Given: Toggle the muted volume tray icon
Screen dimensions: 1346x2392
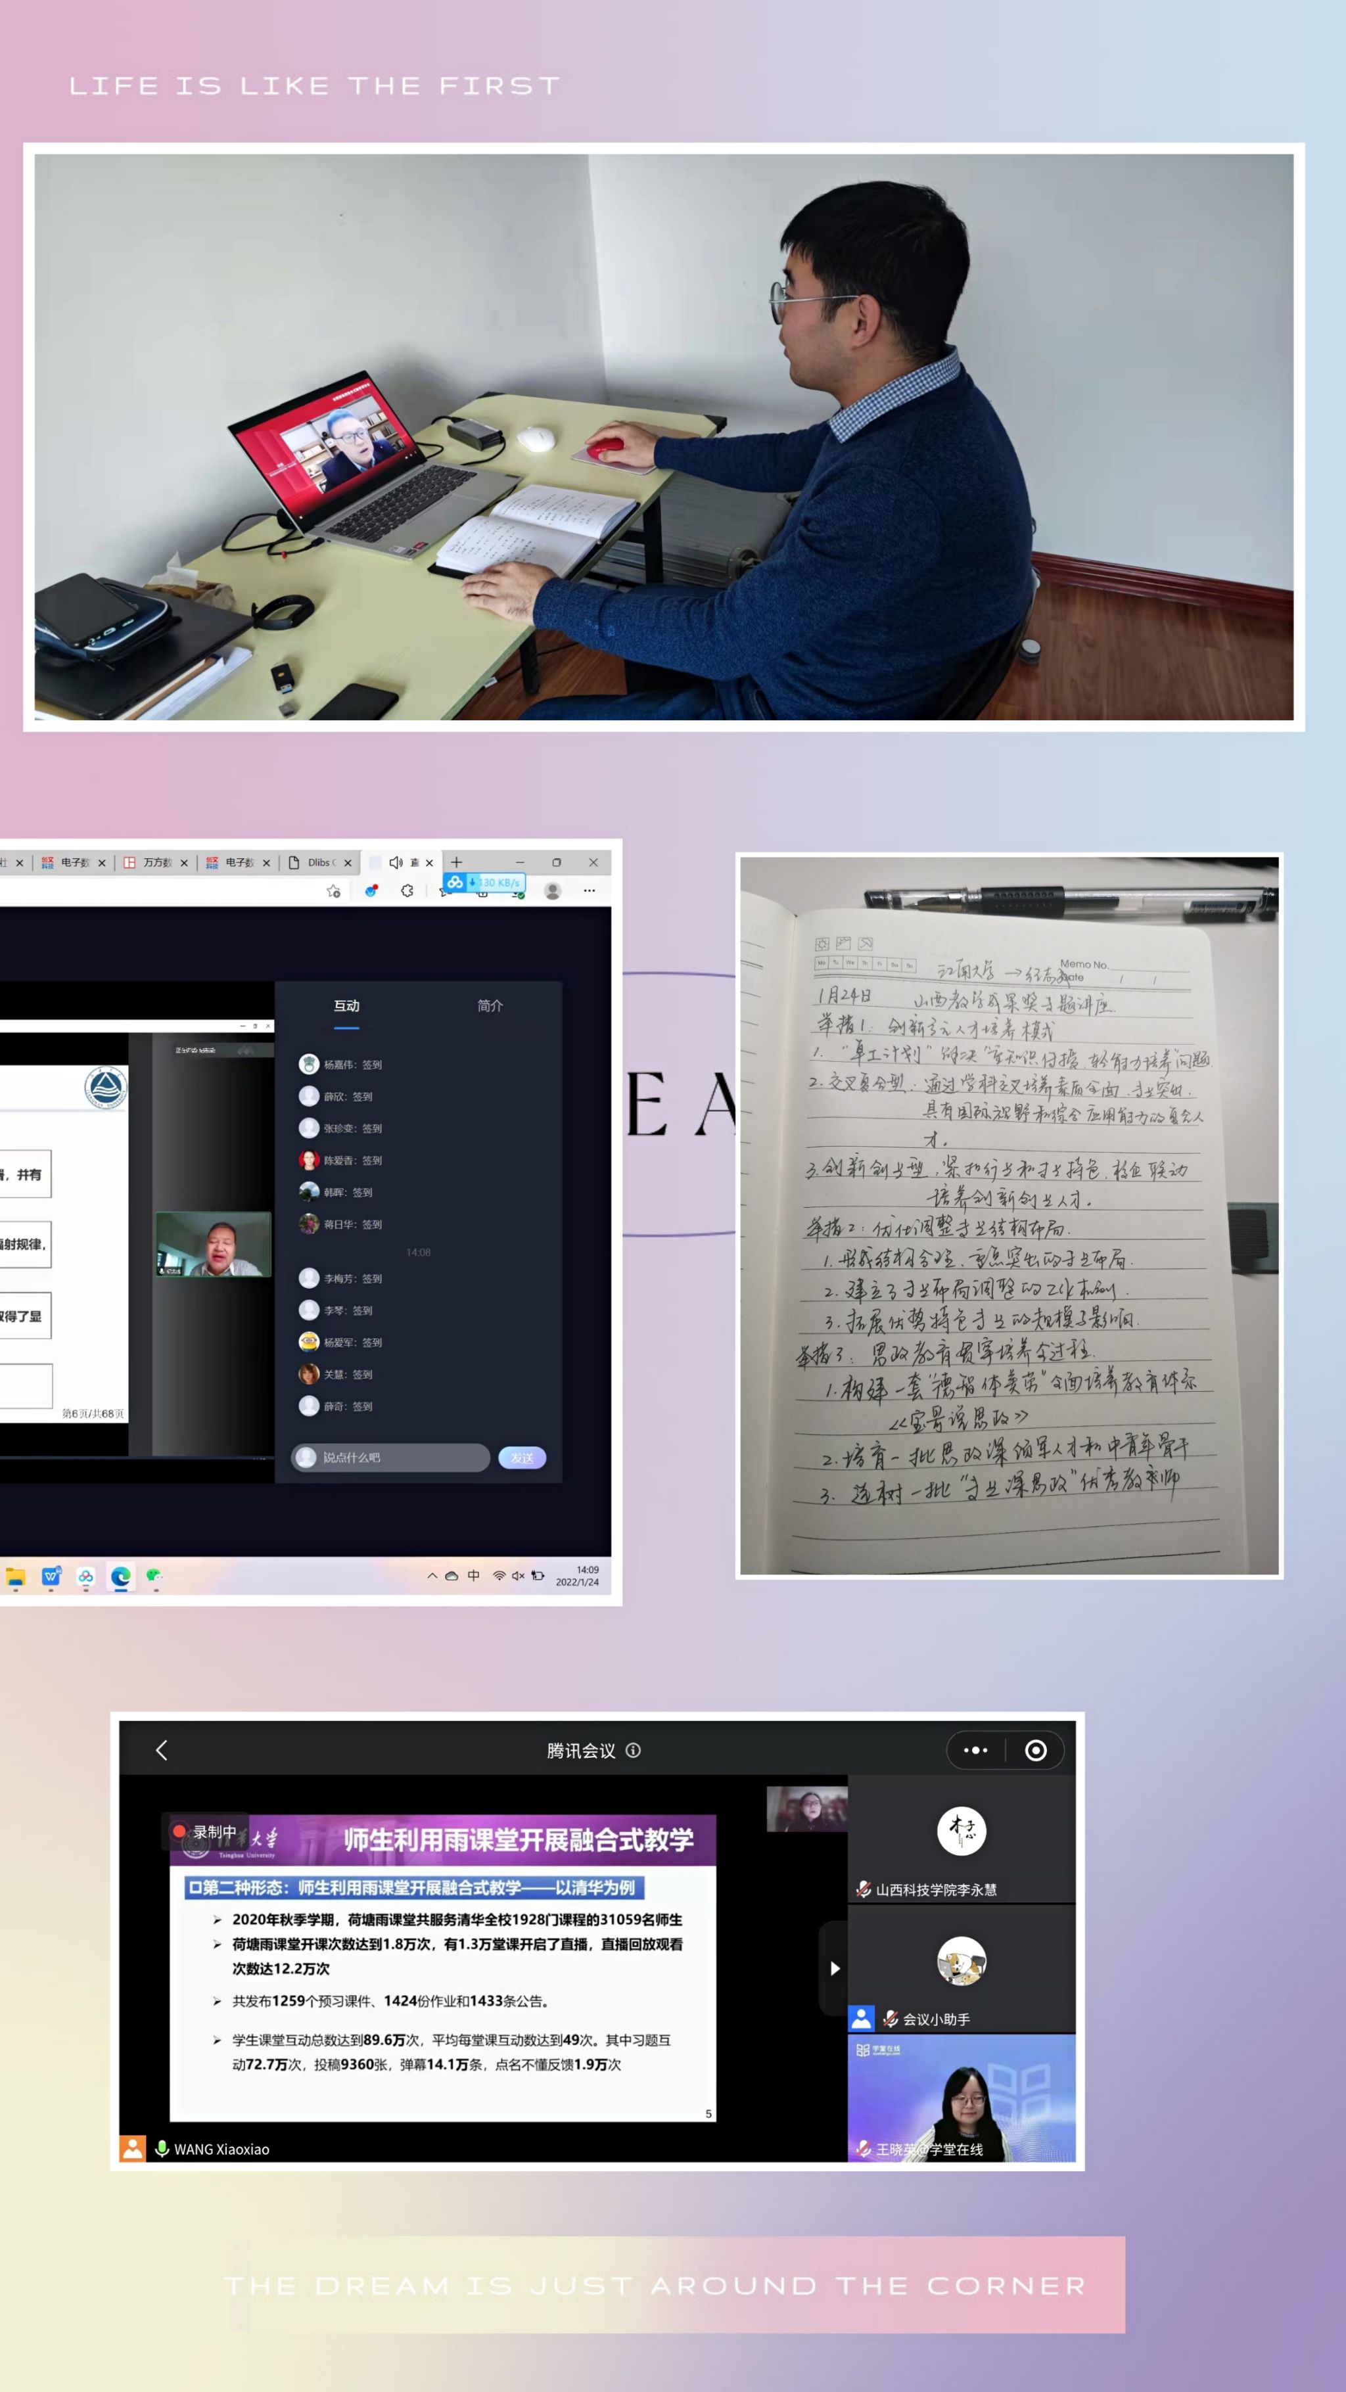Looking at the screenshot, I should 519,1576.
